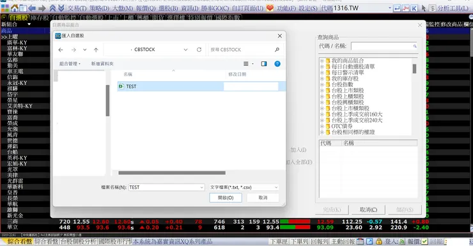Click the 開啟(O) button
This screenshot has width=473, height=246.
pos(226,198)
